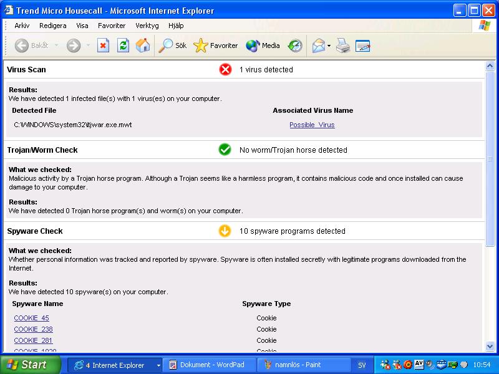Refresh the page with green arrows icon
499x374 pixels.
click(x=123, y=46)
